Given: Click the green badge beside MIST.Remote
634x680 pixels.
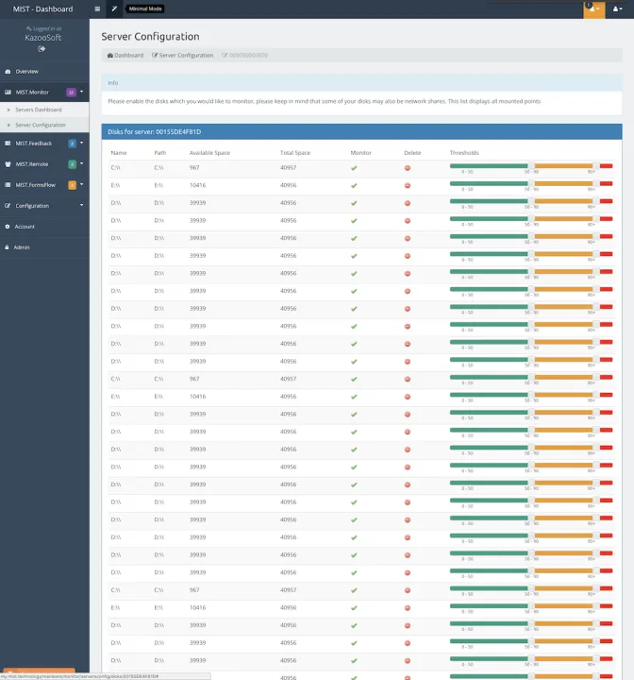Looking at the screenshot, I should click(73, 164).
